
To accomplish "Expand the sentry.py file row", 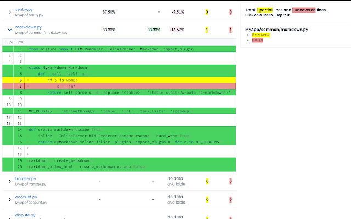I will pos(9,12).
